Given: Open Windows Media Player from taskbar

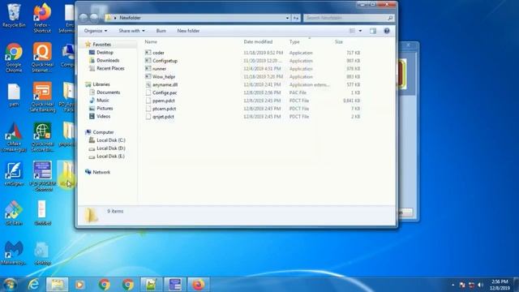Looking at the screenshot, I should click(79, 285).
